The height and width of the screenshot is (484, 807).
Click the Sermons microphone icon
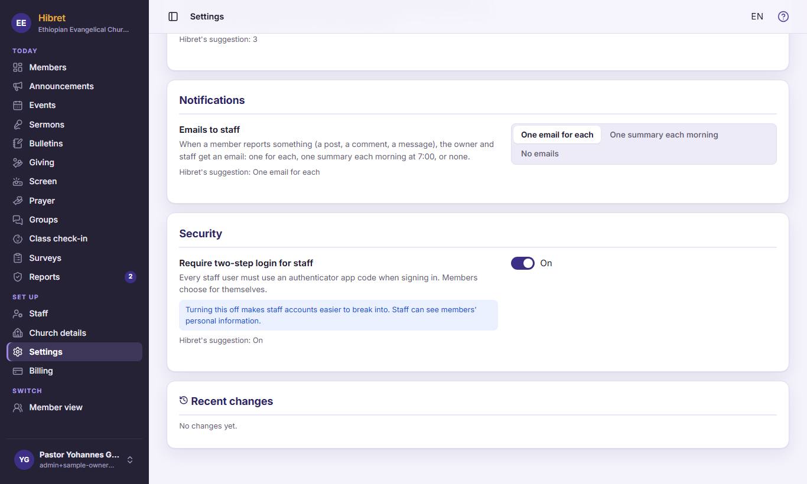(18, 125)
